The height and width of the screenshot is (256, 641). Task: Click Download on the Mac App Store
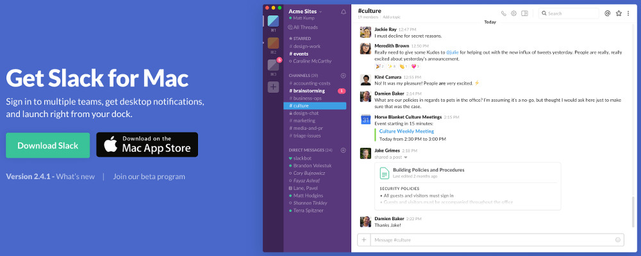pos(147,145)
